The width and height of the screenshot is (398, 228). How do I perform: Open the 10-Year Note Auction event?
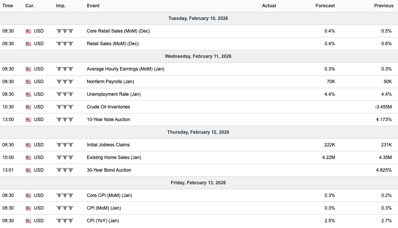pos(108,120)
